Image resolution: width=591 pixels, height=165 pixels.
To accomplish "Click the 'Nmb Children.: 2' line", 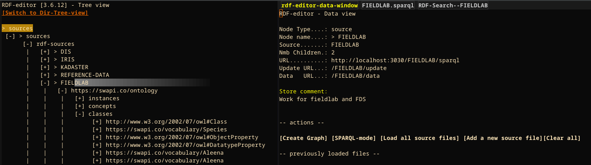I will [307, 53].
